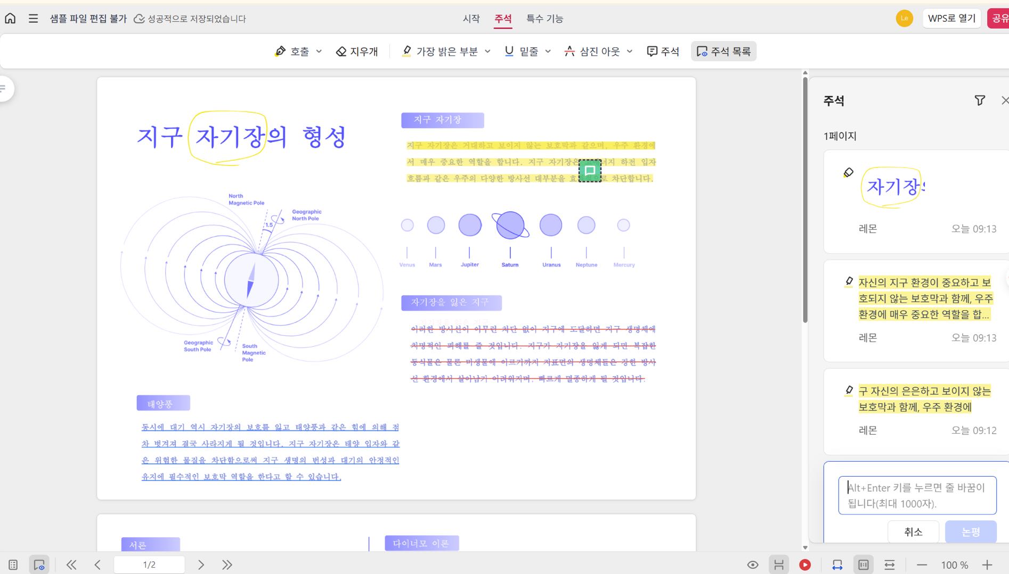Image resolution: width=1009 pixels, height=574 pixels.
Task: Click the 태양풍 section heading
Action: tap(163, 403)
